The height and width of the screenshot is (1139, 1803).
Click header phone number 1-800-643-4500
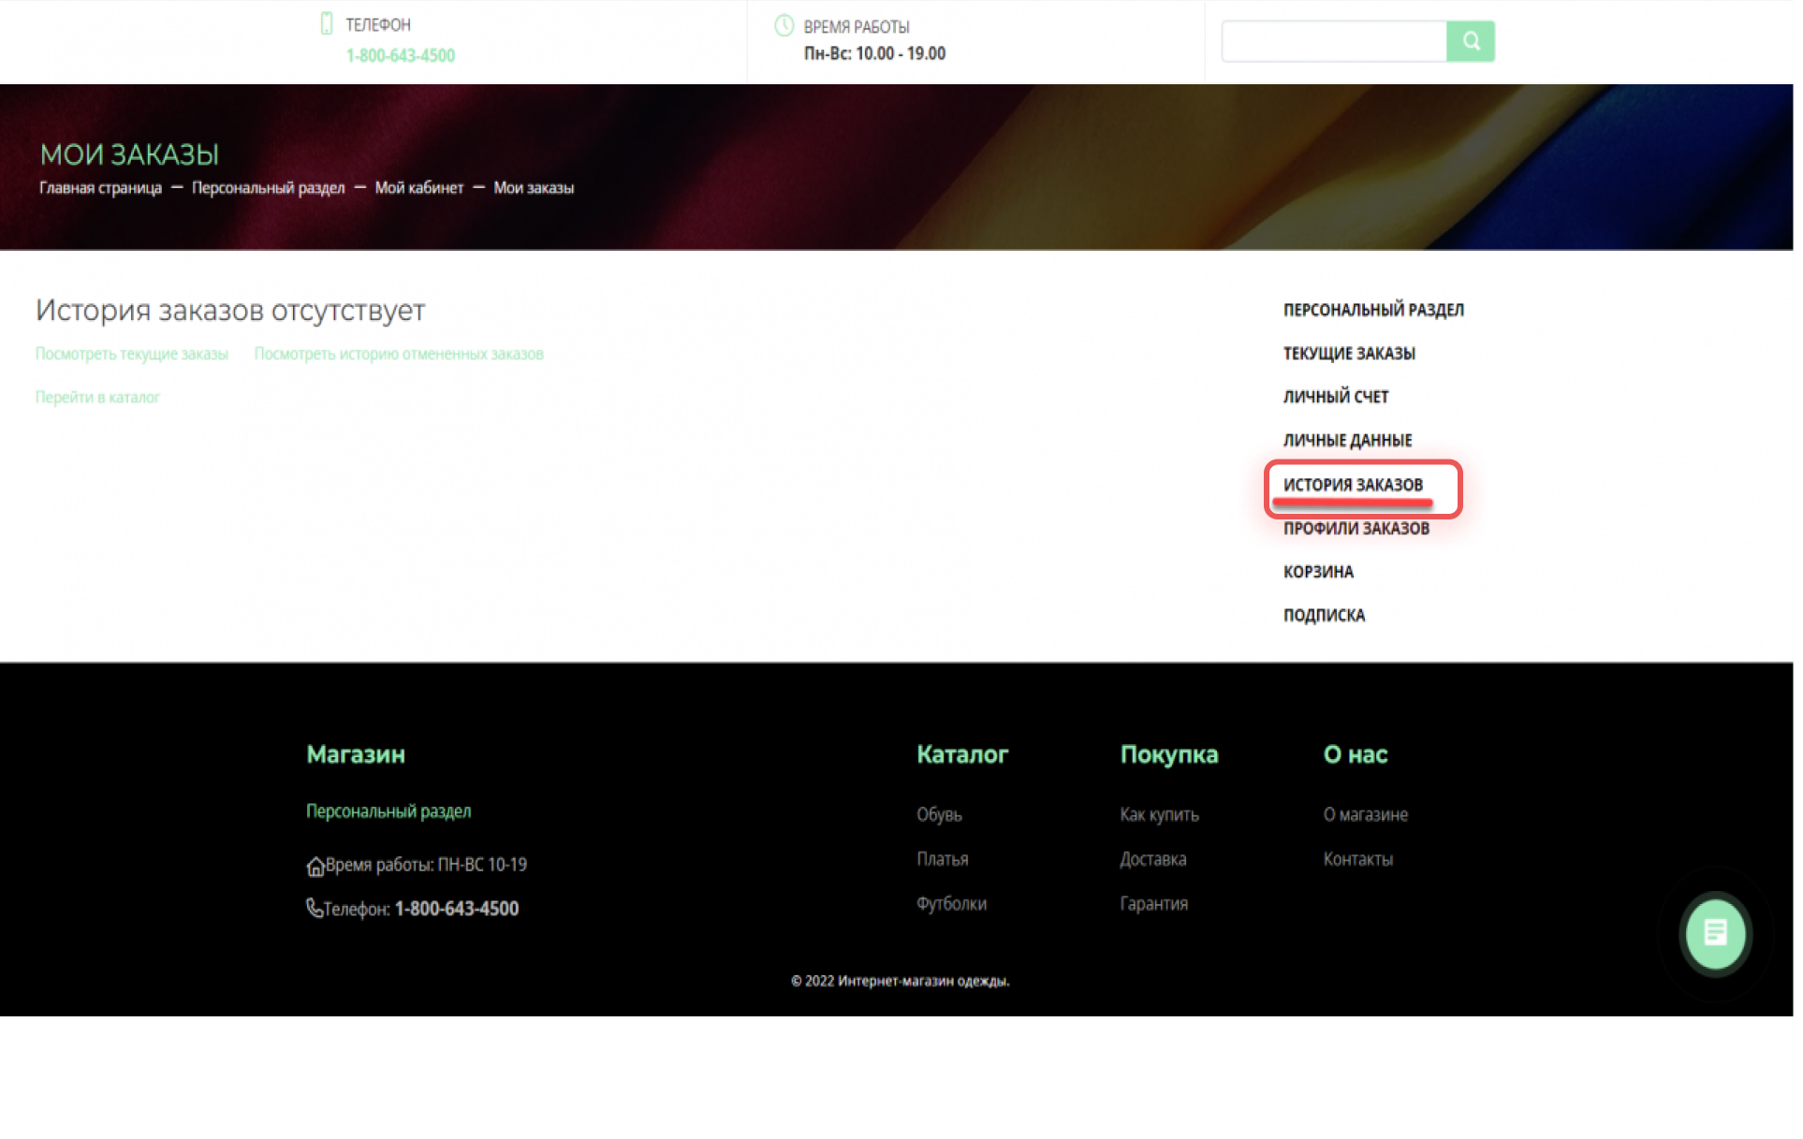click(x=402, y=55)
